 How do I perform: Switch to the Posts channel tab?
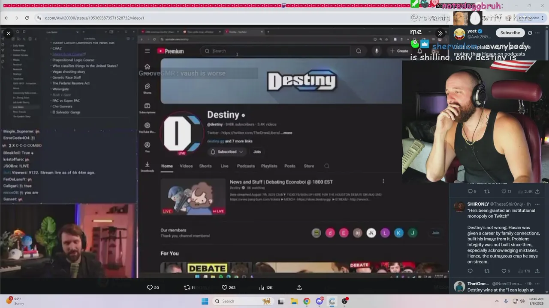290,166
